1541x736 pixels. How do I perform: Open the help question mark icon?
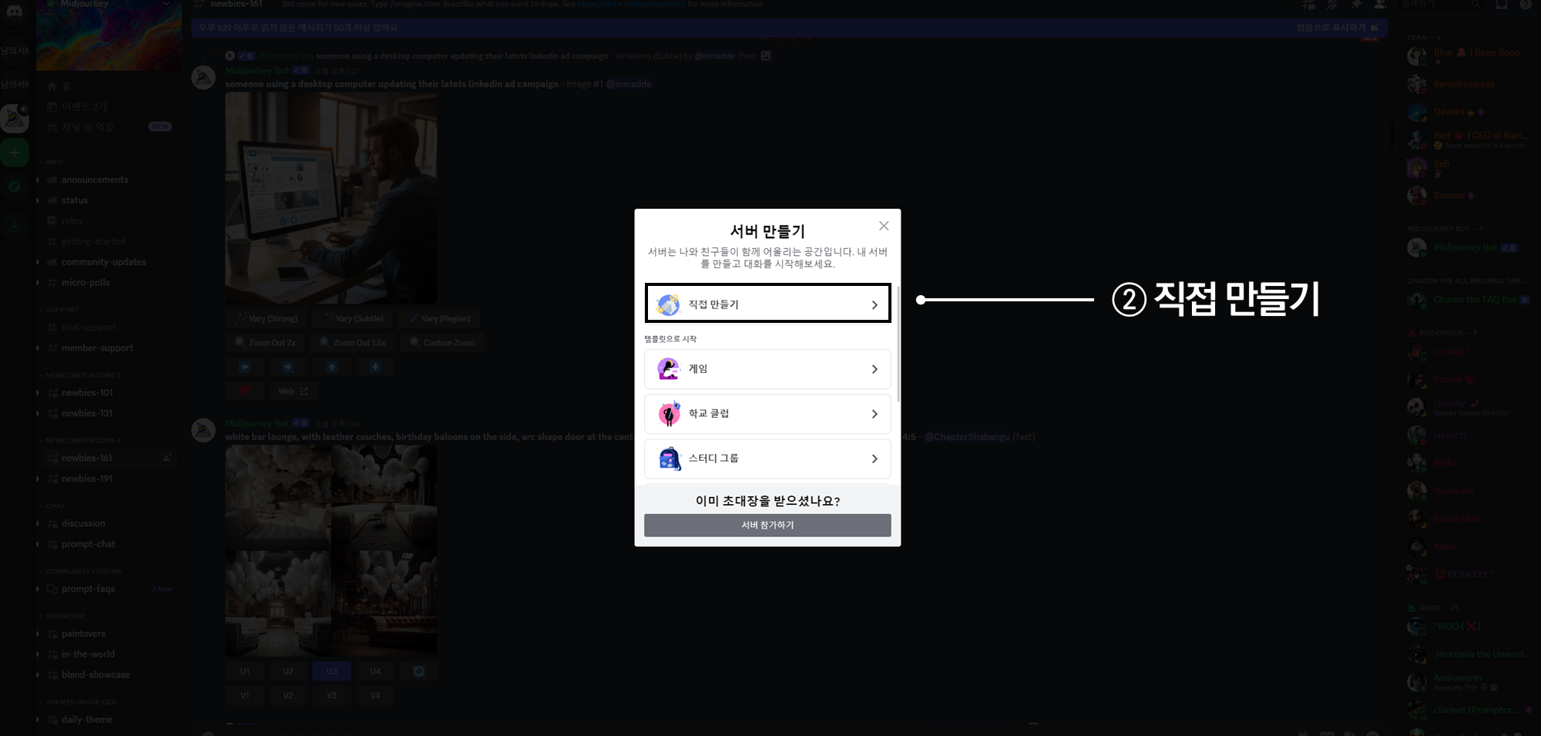[1526, 5]
